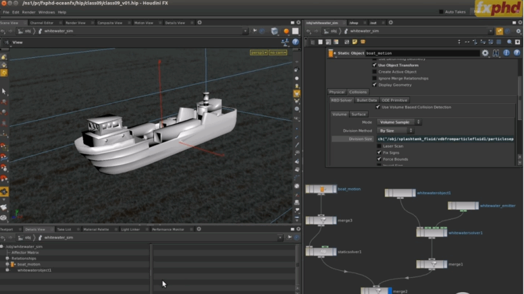Open the persp1 viewport camera dropdown
The image size is (524, 294).
(x=259, y=53)
